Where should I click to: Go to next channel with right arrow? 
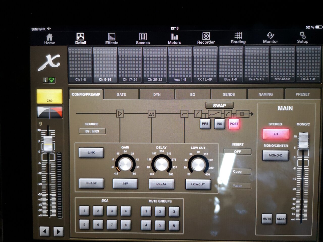58,231
